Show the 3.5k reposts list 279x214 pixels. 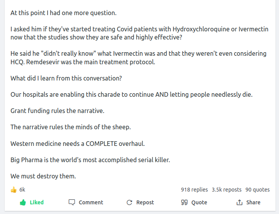pos(226,190)
